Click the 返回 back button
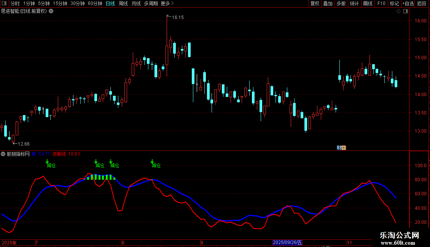 click(x=422, y=3)
